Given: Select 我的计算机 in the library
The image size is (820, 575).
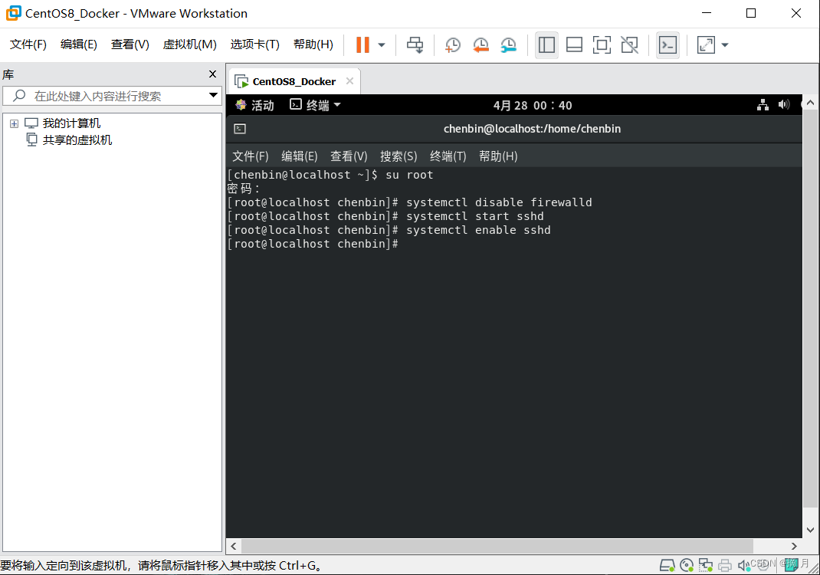Looking at the screenshot, I should pyautogui.click(x=71, y=123).
